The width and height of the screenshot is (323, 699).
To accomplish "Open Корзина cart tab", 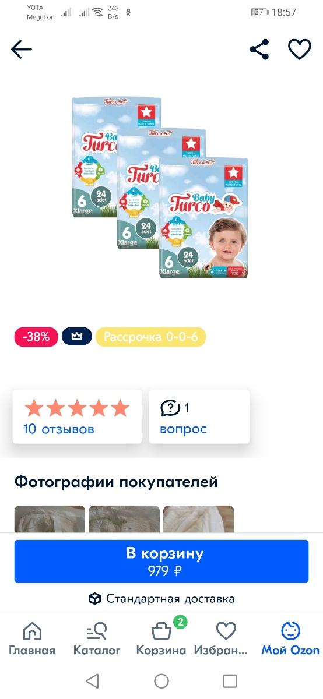I will tap(161, 639).
